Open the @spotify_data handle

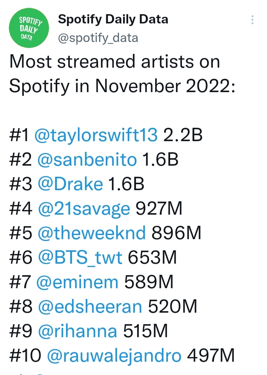tap(98, 38)
